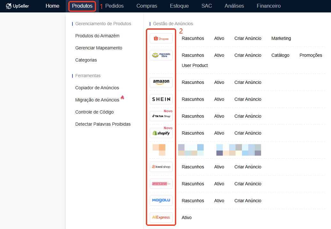Image resolution: width=331 pixels, height=229 pixels.
Task: Open the Produtos menu
Action: (x=82, y=6)
